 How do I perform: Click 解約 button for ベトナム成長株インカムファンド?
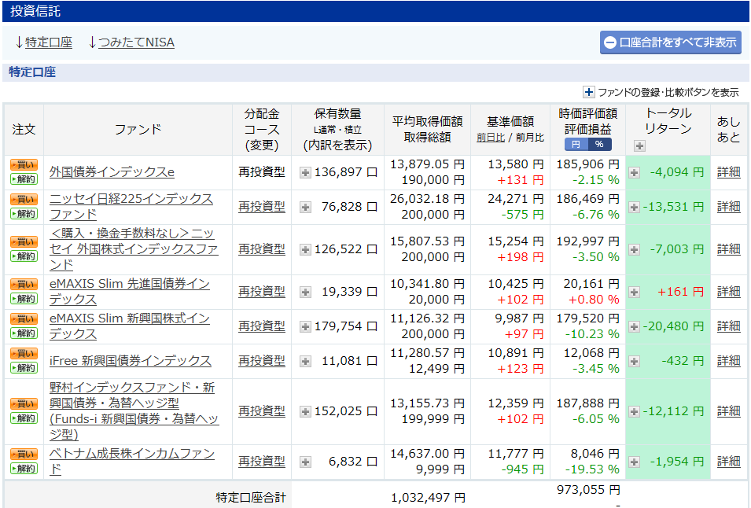(x=24, y=468)
